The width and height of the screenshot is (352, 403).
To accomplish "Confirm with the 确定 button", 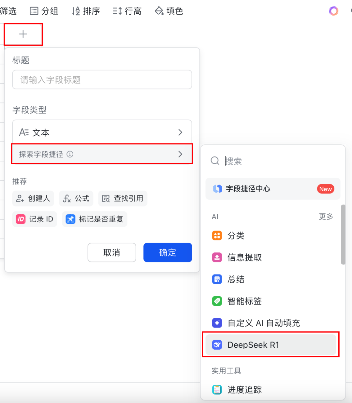I will (x=168, y=252).
